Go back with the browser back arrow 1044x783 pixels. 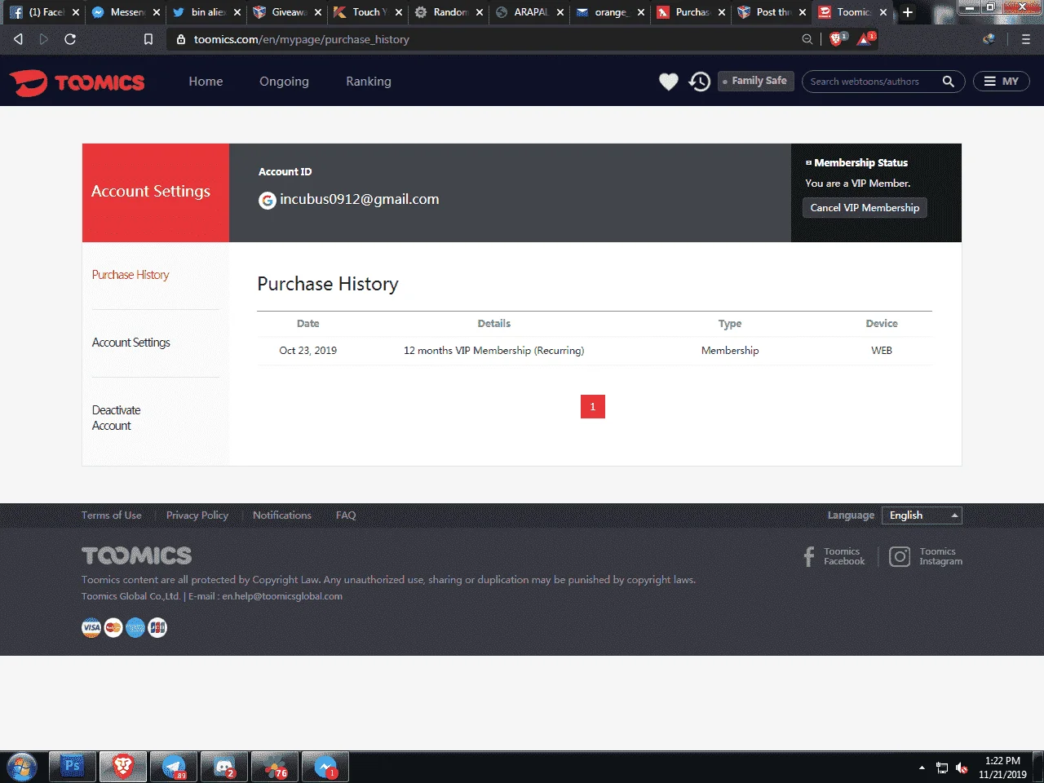click(18, 39)
